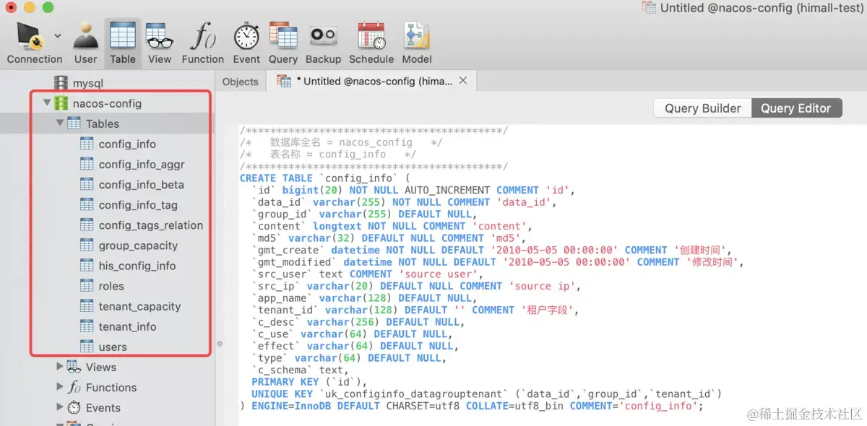Select group_capacity table name
The image size is (867, 426).
tap(138, 245)
